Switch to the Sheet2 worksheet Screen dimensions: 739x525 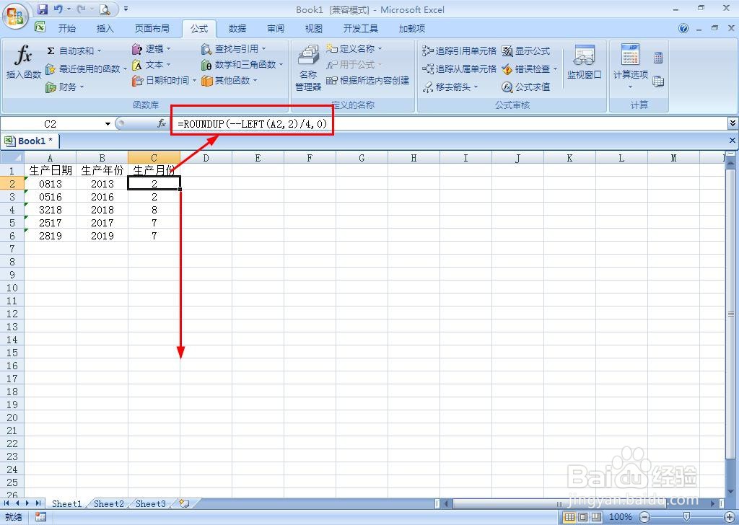(108, 504)
